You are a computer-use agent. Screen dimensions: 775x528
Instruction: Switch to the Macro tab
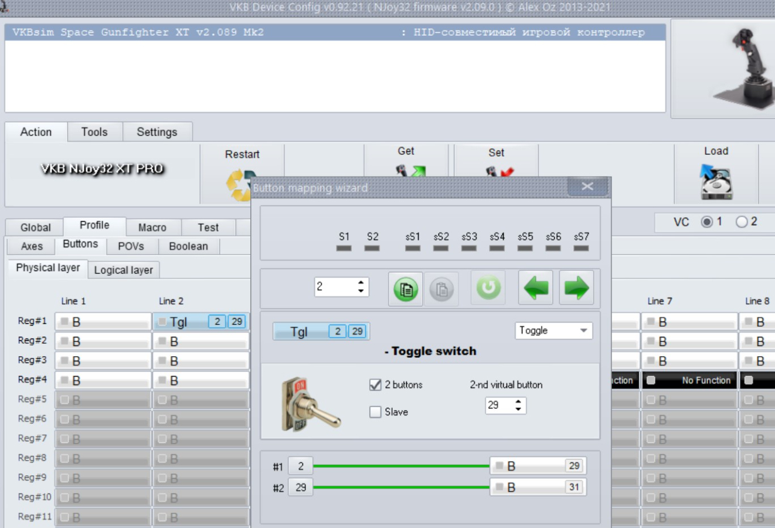point(152,227)
